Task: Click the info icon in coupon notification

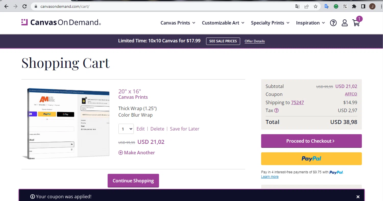Action: tap(32, 197)
